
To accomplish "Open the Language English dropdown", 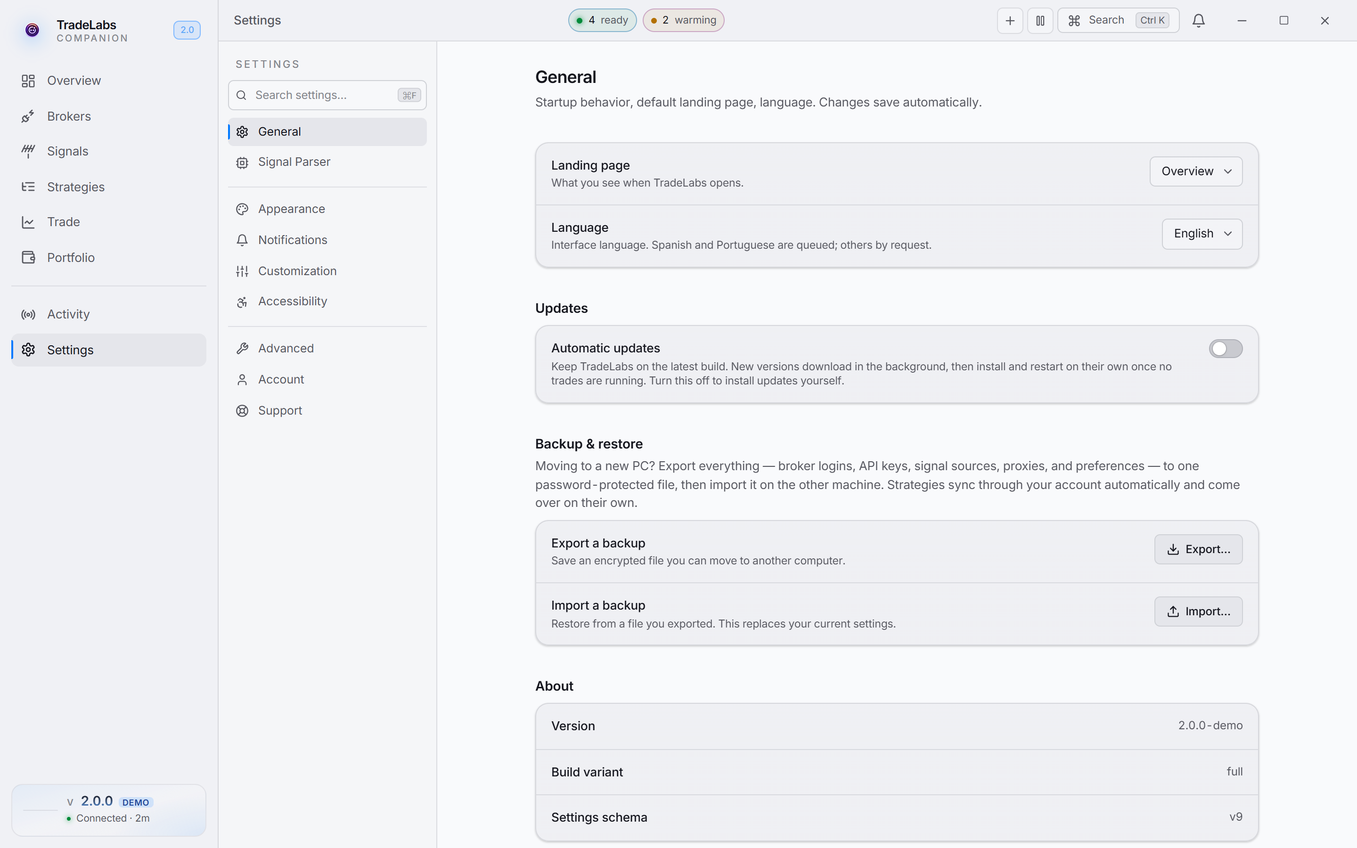I will point(1202,234).
